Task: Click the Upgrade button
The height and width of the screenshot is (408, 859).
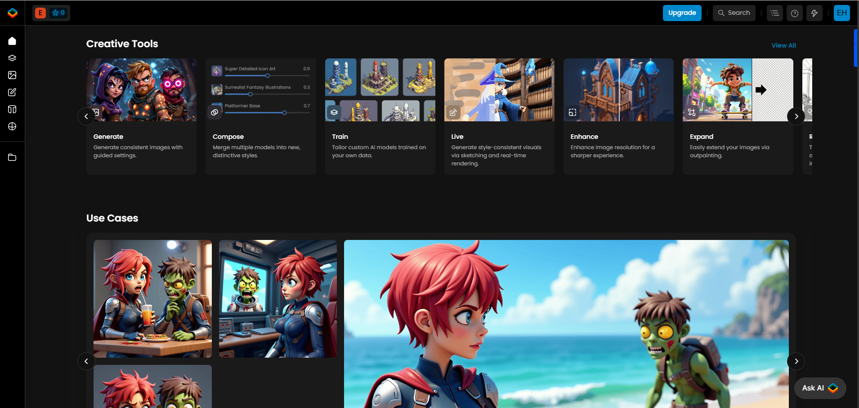Action: click(682, 13)
